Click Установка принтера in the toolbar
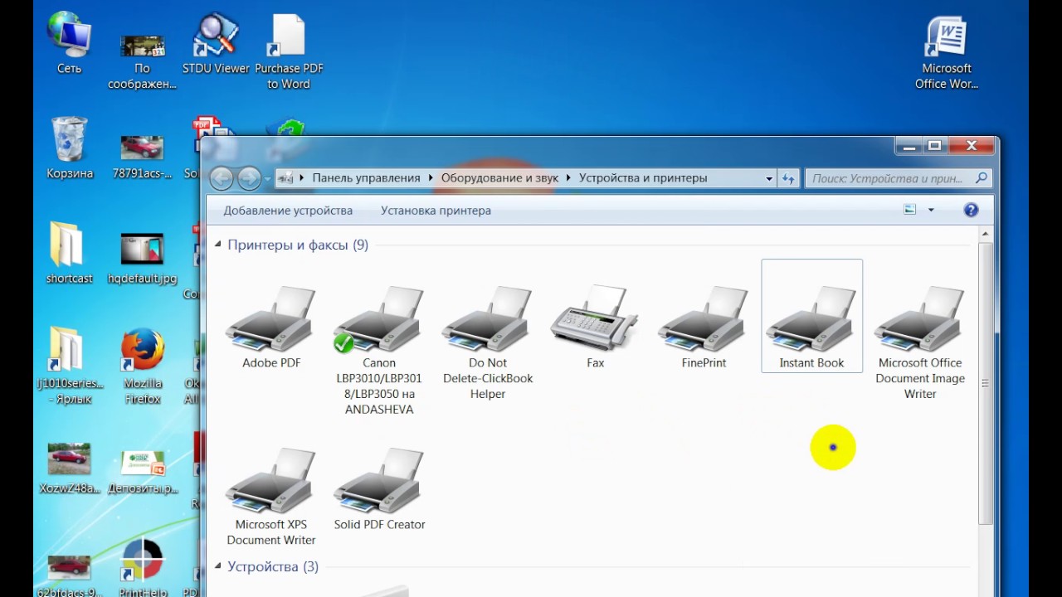1062x597 pixels. coord(436,211)
